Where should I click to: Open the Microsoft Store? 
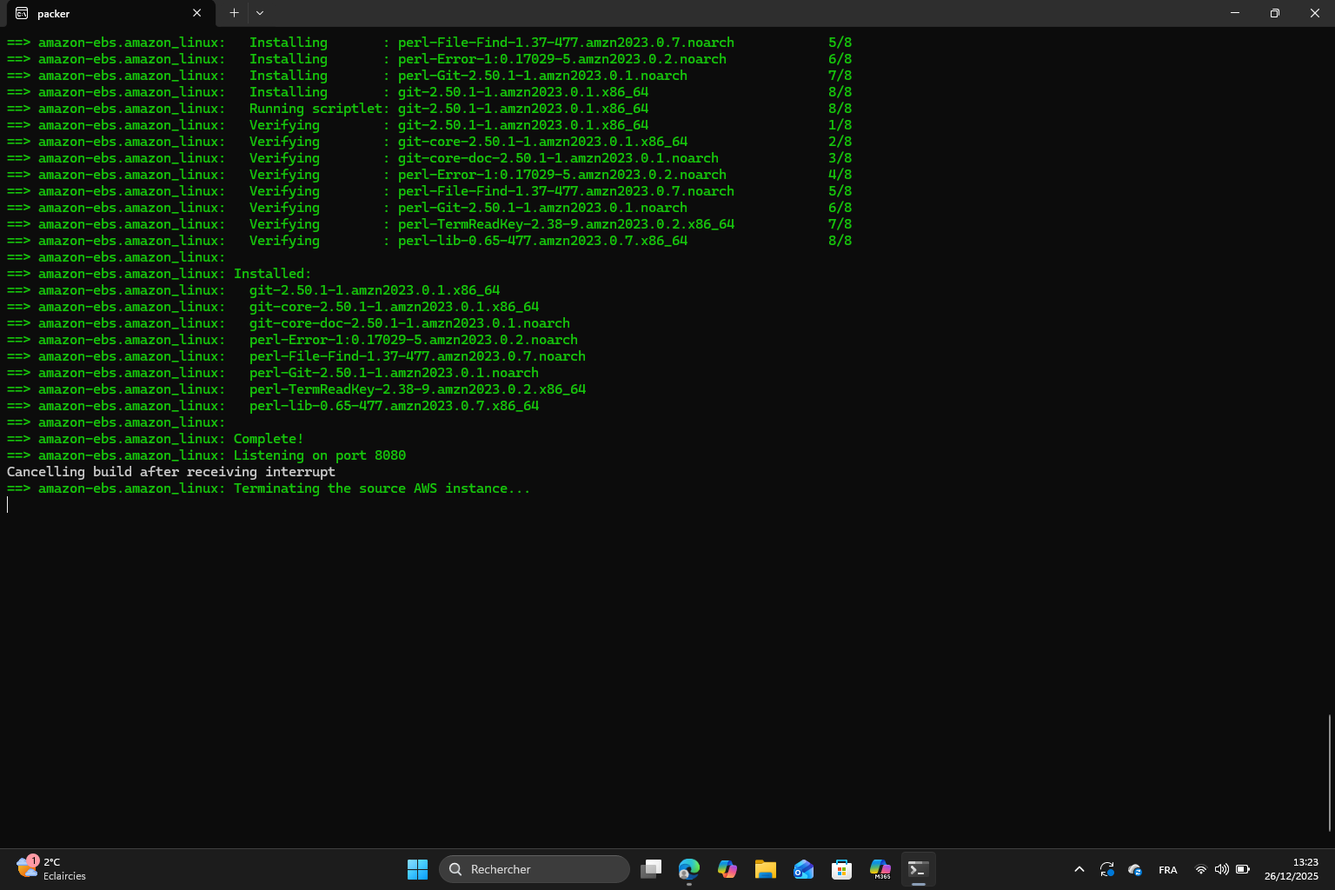(x=841, y=869)
